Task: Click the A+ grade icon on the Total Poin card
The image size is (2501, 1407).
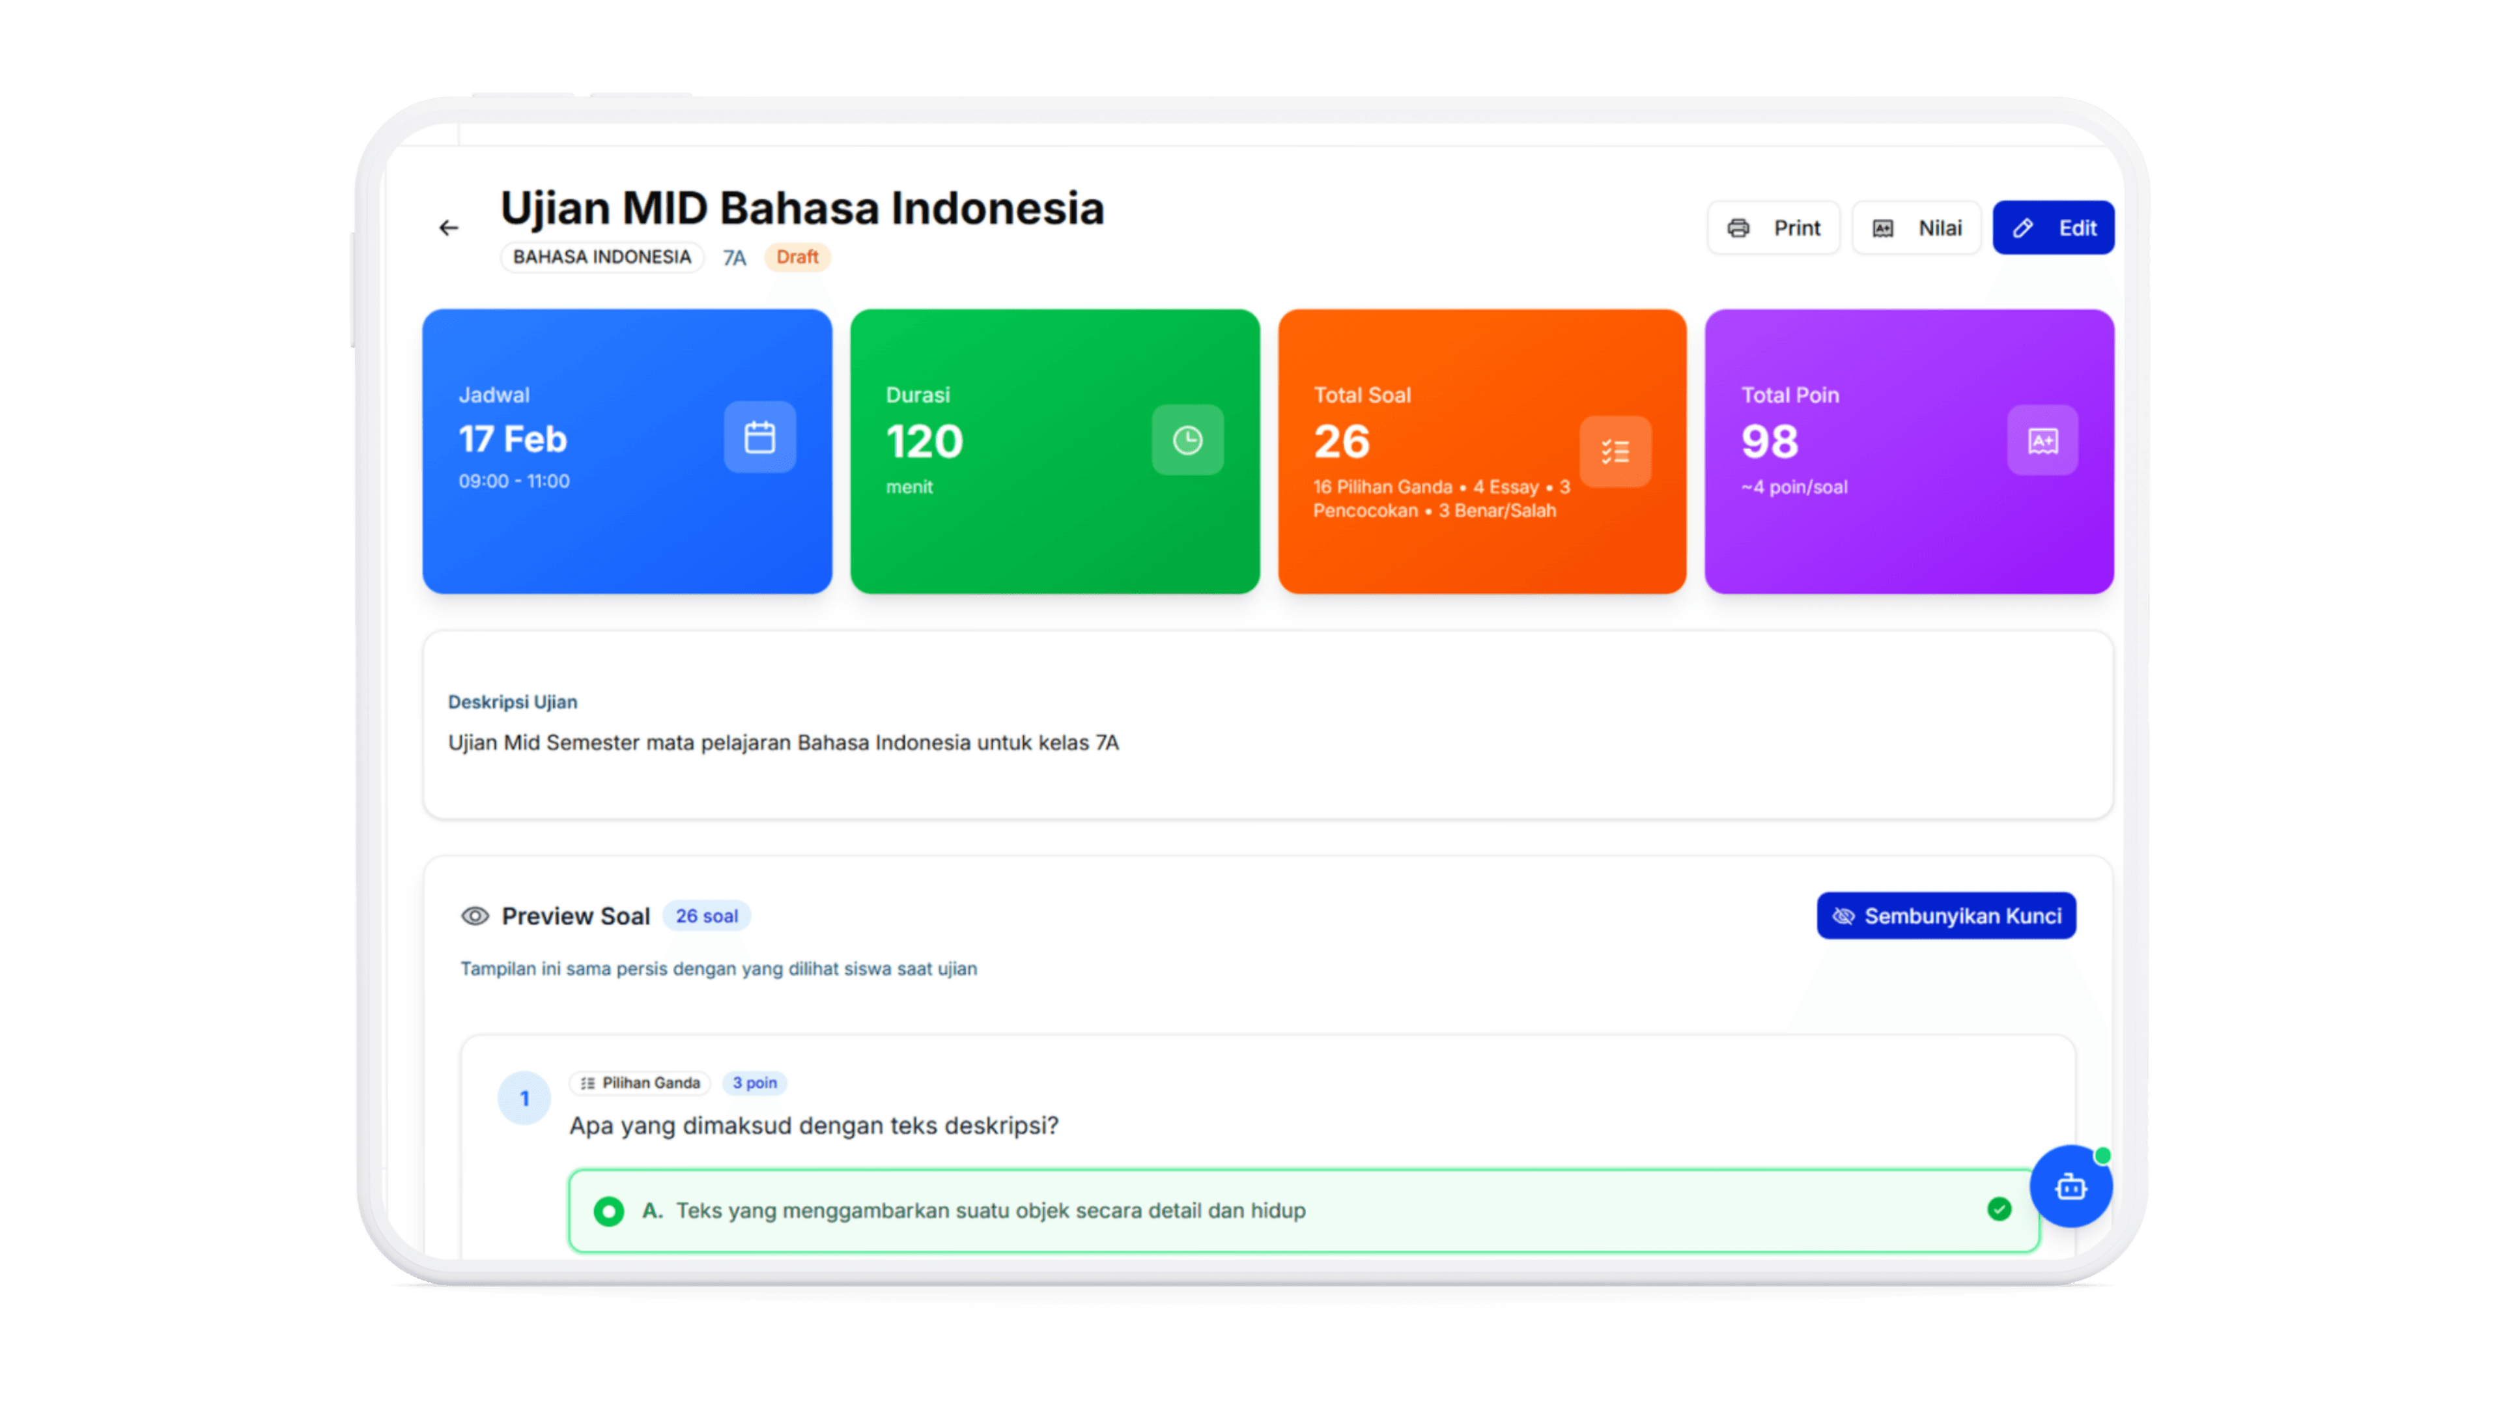Action: [2042, 440]
